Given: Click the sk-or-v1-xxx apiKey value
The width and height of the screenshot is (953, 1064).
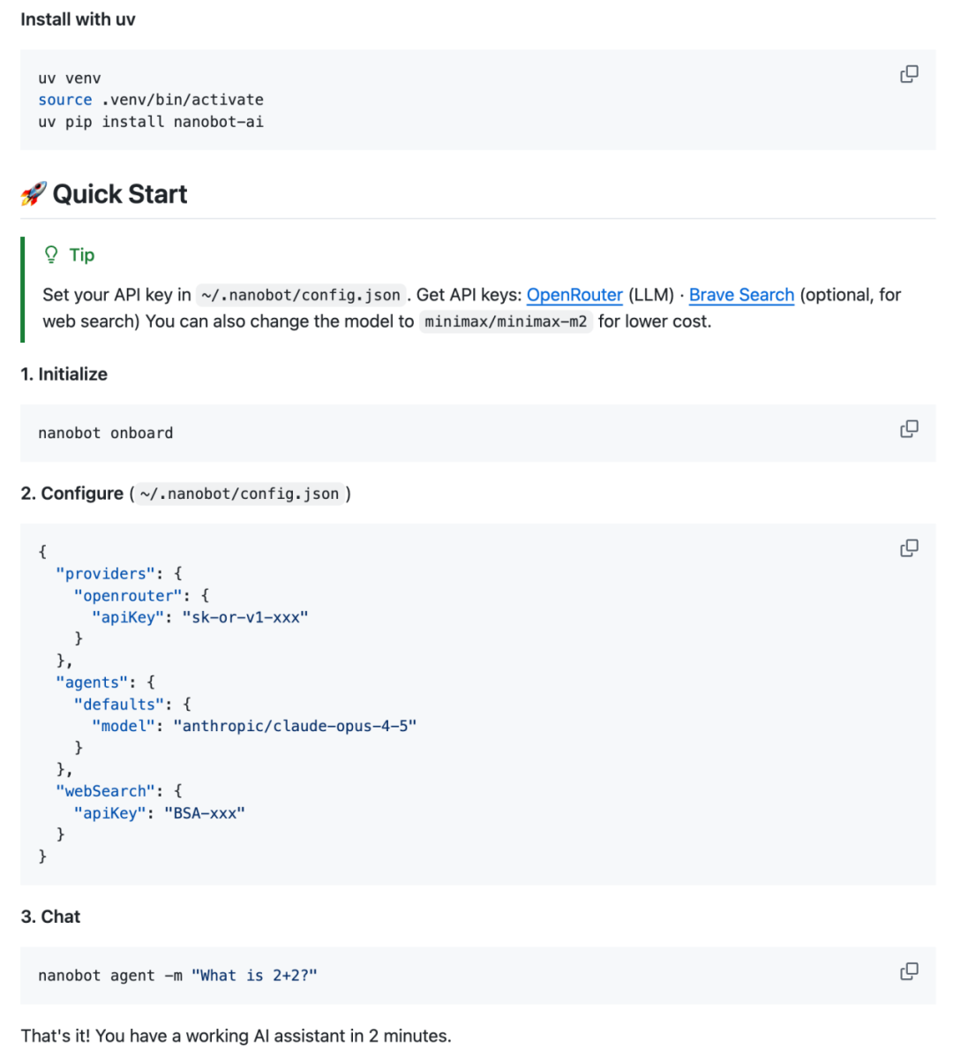Looking at the screenshot, I should click(x=244, y=617).
